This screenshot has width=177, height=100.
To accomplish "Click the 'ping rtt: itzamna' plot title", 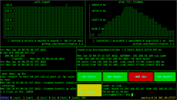I will tap(131, 2).
